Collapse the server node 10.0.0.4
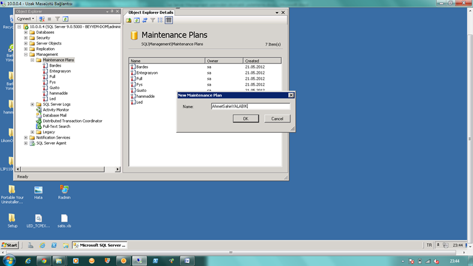This screenshot has height=266, width=473. pyautogui.click(x=19, y=26)
